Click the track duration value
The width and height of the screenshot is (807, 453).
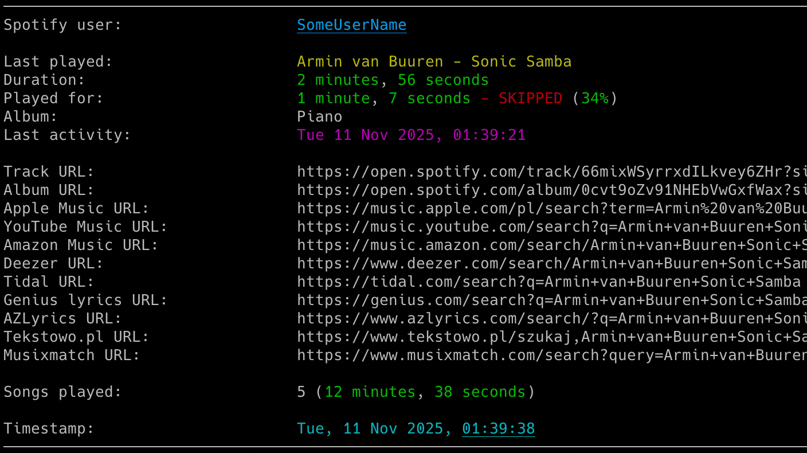pos(393,80)
